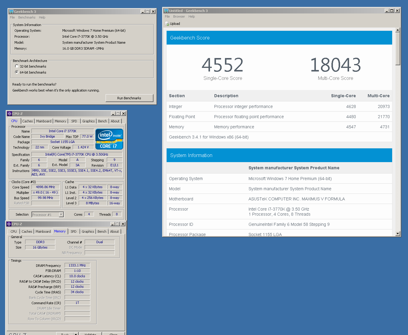The height and width of the screenshot is (335, 408).
Task: Switch to SPD tab in upper CPU-Z window
Action: (x=74, y=121)
